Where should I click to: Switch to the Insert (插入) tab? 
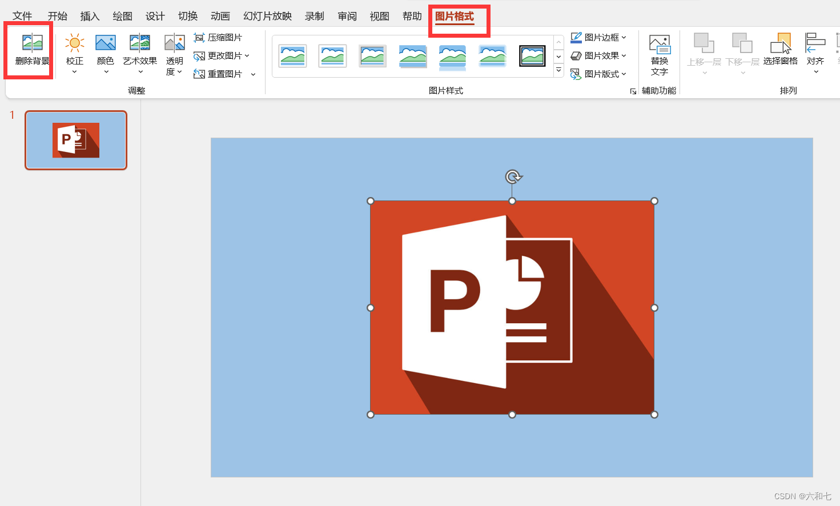pyautogui.click(x=90, y=16)
